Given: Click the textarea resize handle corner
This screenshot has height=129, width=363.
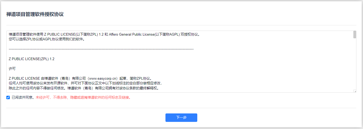Looking at the screenshot, I should pos(355,91).
